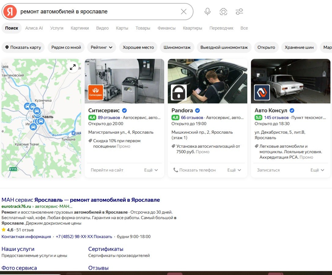Open the Сертификаты sitelink
Viewport: 332px width, 275px height.
(106, 249)
